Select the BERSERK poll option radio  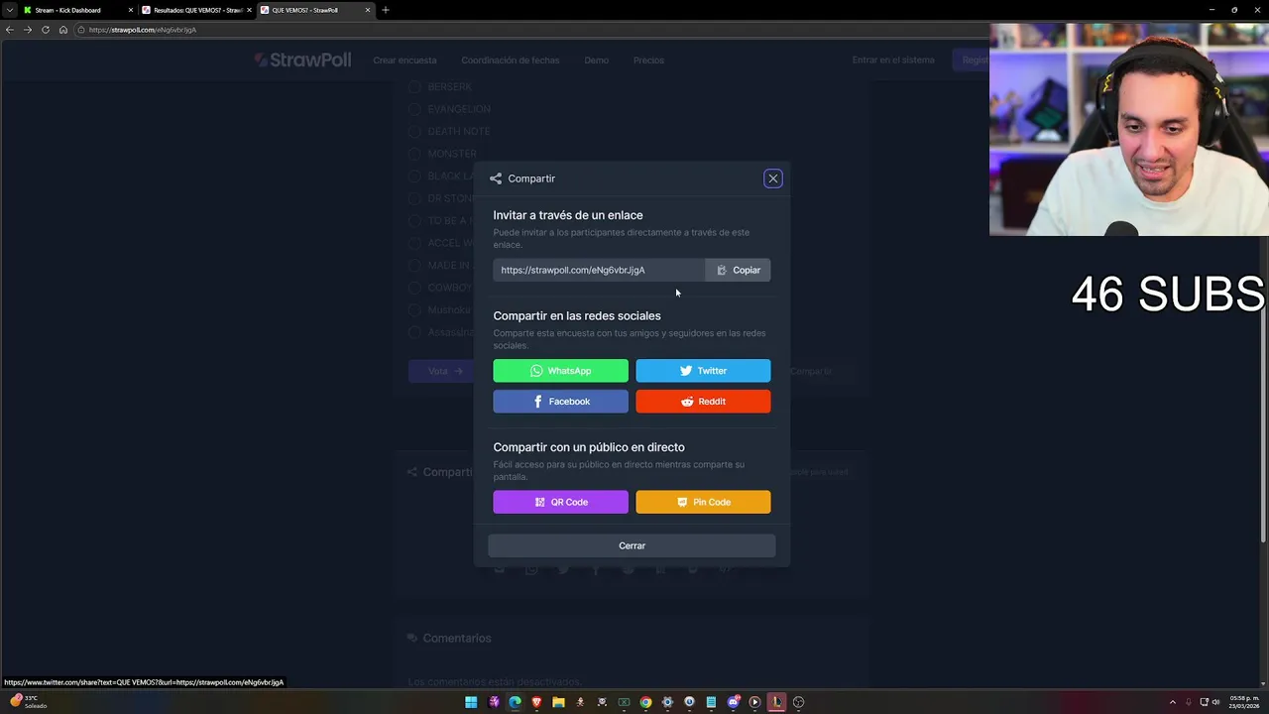pos(415,86)
